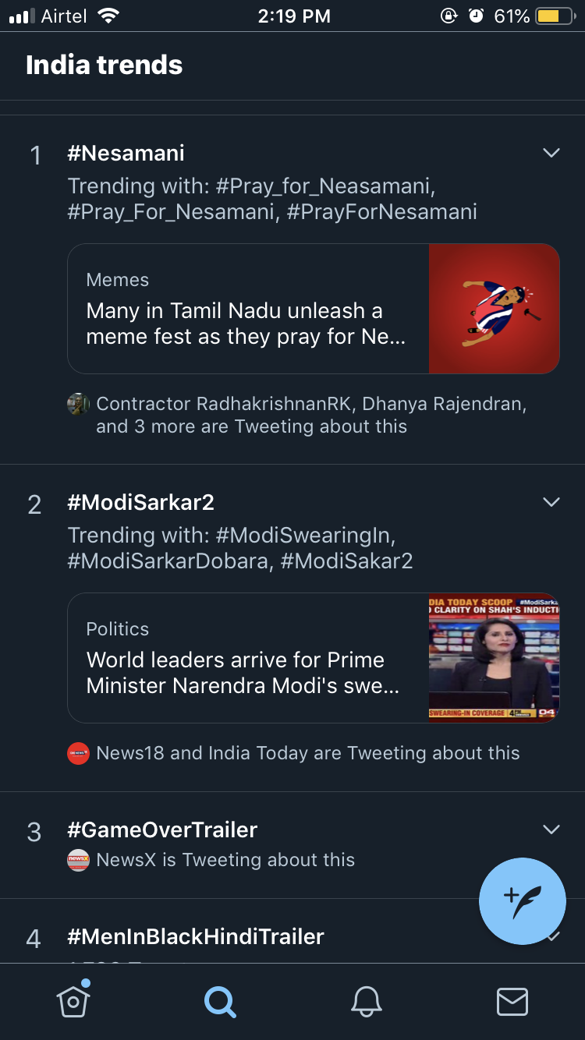585x1040 pixels.
Task: Open the Notifications bell icon
Action: click(x=367, y=1001)
